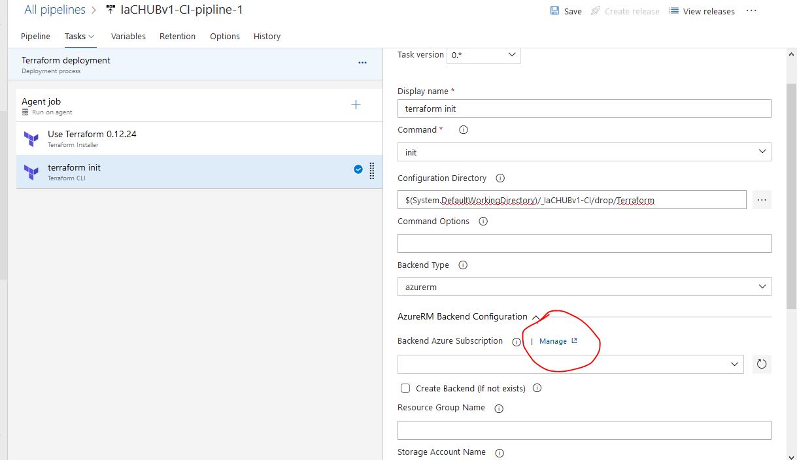Click the info icon beside Command
The width and height of the screenshot is (797, 460).
click(x=464, y=129)
